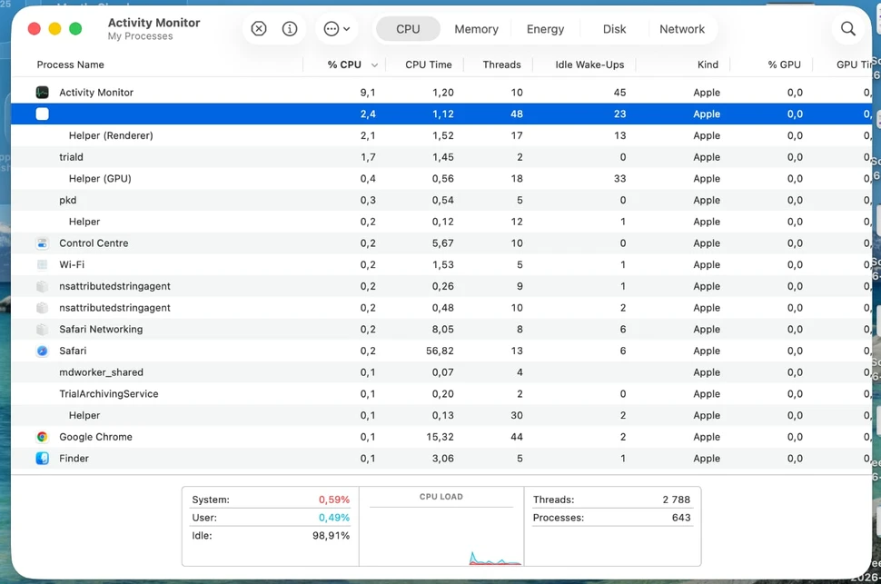
Task: Click Safari Networking's CPU Time 8,05
Action: [442, 330]
